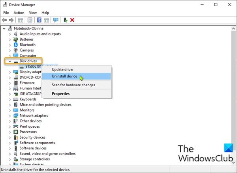Click Show/Hide Console Tree toolbar icon
Screen dimensions: 237x173
(x=21, y=20)
